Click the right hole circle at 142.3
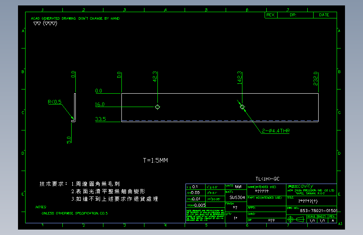Viewport: 363px width, 235px height. pos(242,107)
